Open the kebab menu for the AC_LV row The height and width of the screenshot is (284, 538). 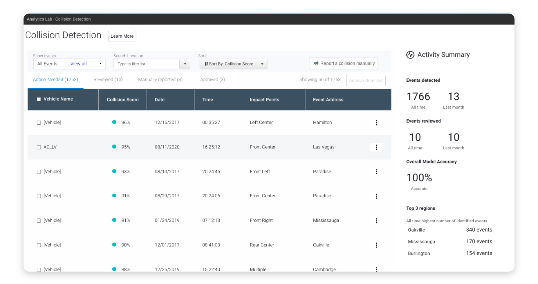point(376,147)
